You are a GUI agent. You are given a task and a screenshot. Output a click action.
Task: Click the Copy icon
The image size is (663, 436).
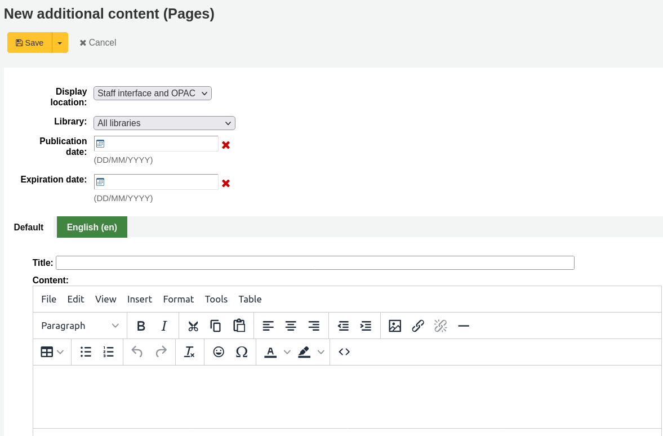tap(216, 326)
